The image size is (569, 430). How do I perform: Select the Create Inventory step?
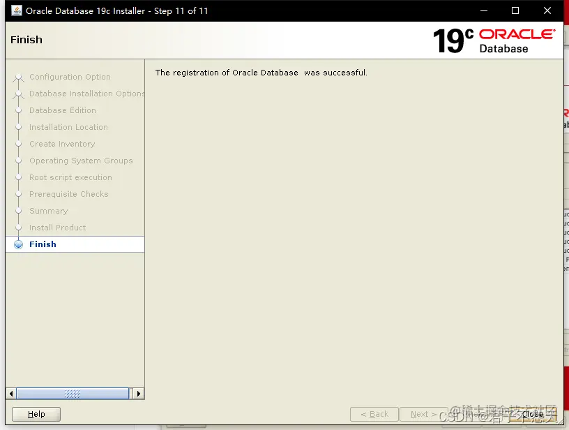pyautogui.click(x=62, y=144)
